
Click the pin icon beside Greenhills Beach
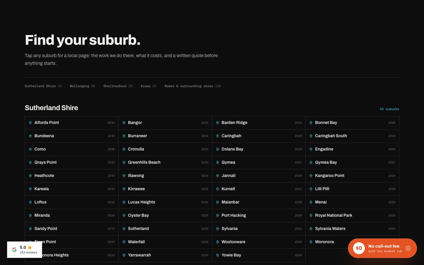124,163
